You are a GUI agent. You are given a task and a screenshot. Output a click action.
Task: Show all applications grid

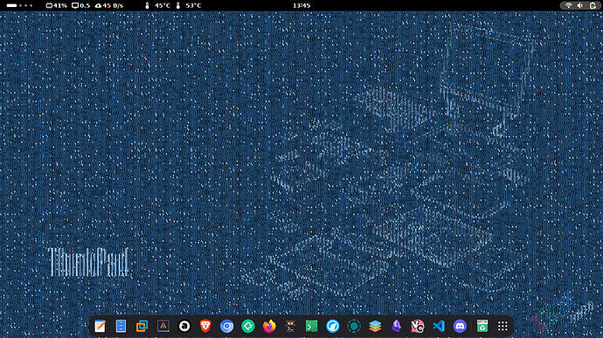pyautogui.click(x=502, y=326)
